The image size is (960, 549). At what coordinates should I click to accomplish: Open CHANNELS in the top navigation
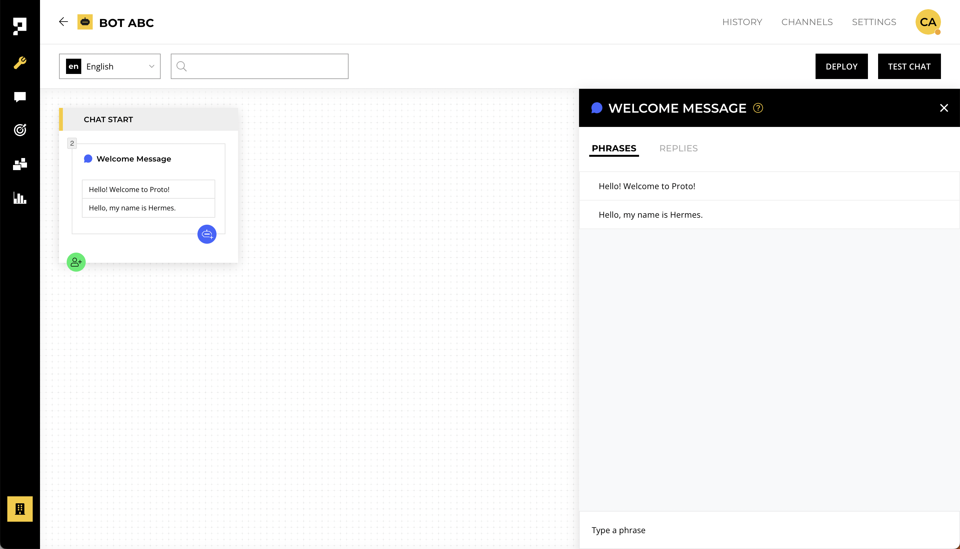(807, 22)
